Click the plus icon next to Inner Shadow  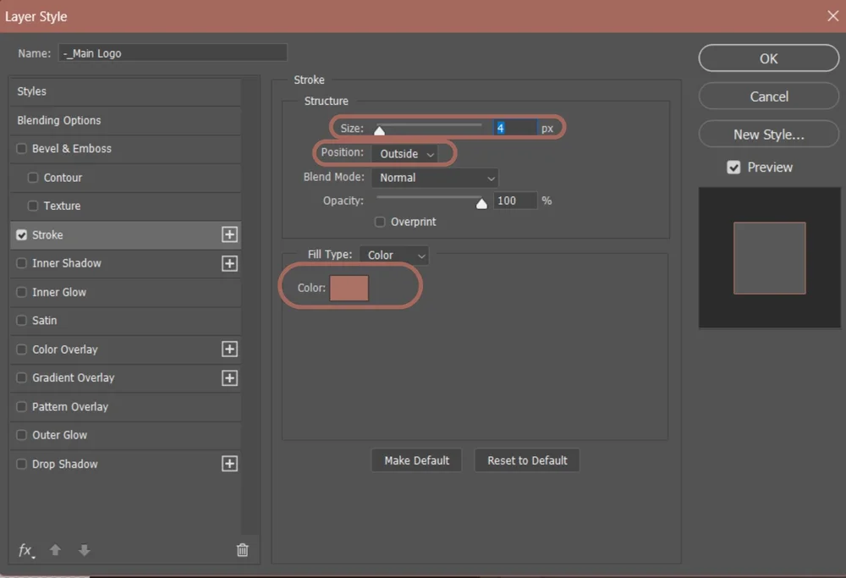click(229, 263)
